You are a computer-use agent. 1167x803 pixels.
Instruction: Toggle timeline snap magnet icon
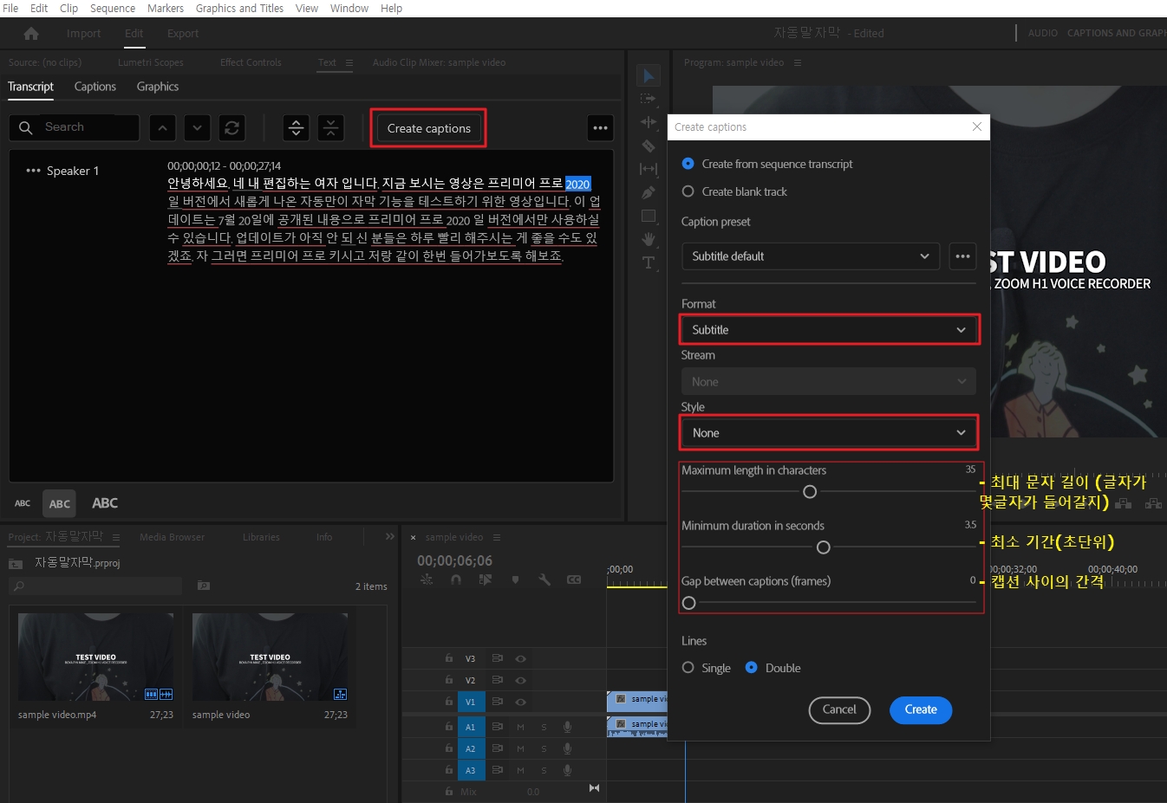456,580
